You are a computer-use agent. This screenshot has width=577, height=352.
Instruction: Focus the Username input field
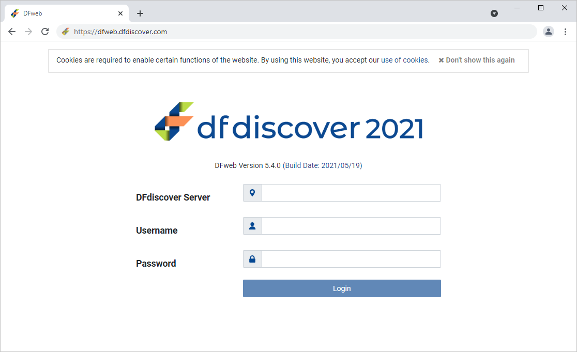click(x=351, y=226)
